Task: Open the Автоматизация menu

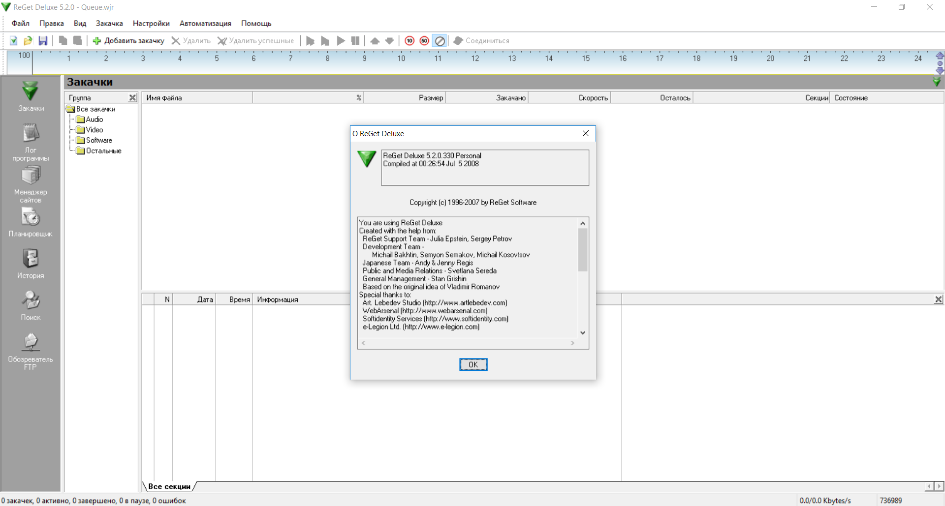Action: tap(205, 23)
